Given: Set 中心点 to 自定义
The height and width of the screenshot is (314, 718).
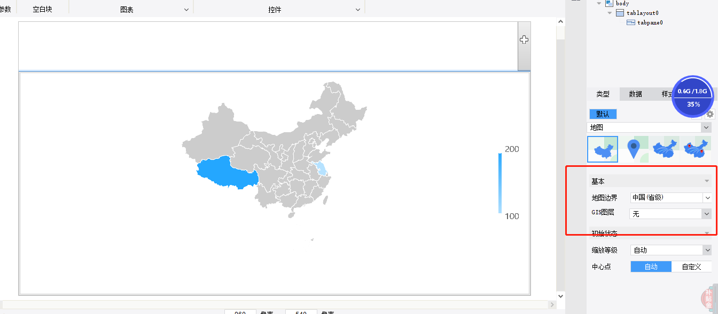Looking at the screenshot, I should 691,267.
